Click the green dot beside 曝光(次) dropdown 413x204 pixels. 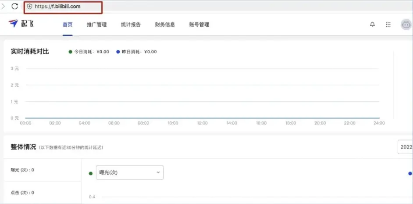point(91,173)
